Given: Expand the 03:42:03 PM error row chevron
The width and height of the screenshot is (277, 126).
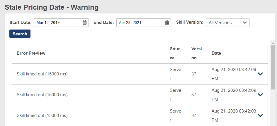Looking at the screenshot, I should 260,115.
